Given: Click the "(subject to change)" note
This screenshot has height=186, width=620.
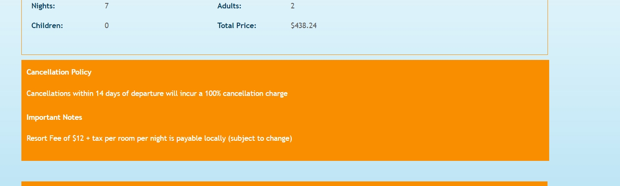Looking at the screenshot, I should pos(260,138).
